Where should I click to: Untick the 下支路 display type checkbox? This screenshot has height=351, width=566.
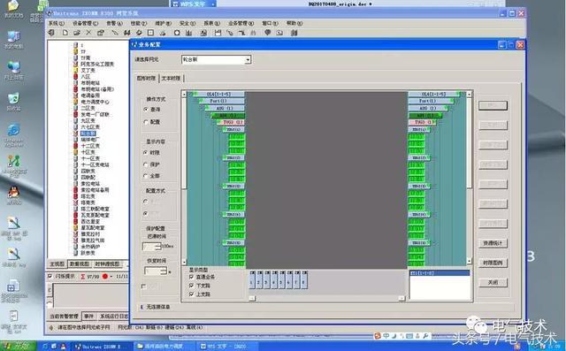[x=192, y=286]
